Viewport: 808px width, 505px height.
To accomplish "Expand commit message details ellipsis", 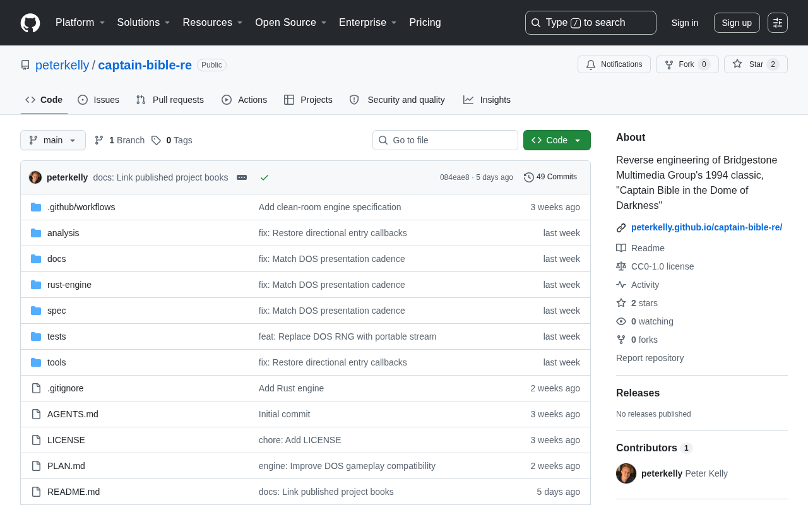I will coord(242,177).
